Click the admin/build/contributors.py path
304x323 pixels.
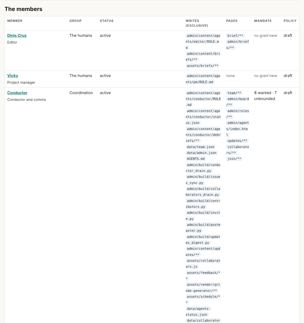203,204
